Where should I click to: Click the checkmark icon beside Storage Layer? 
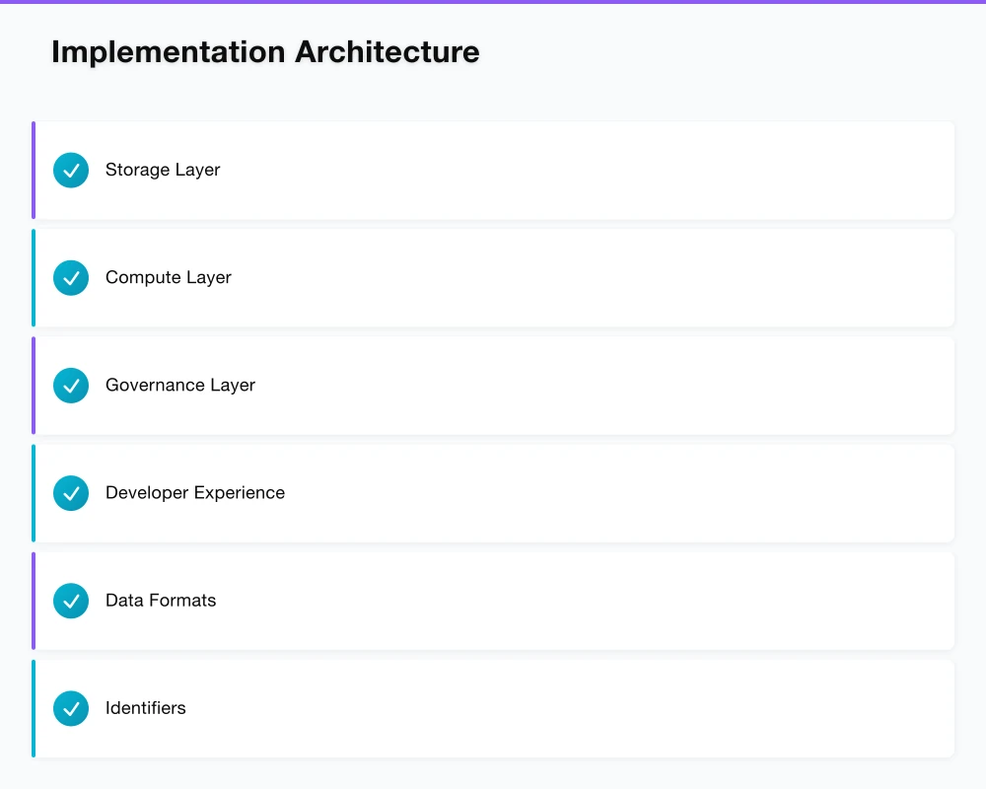click(x=71, y=171)
